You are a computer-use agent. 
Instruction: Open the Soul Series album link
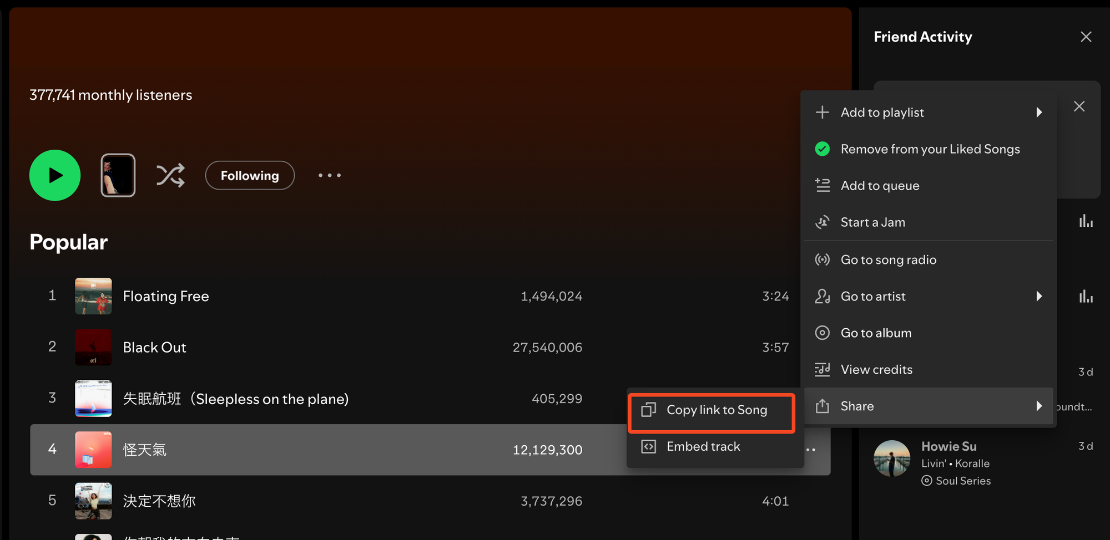point(963,481)
